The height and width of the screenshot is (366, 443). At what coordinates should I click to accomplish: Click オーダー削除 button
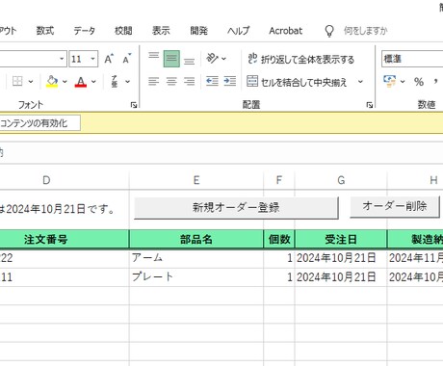click(395, 206)
